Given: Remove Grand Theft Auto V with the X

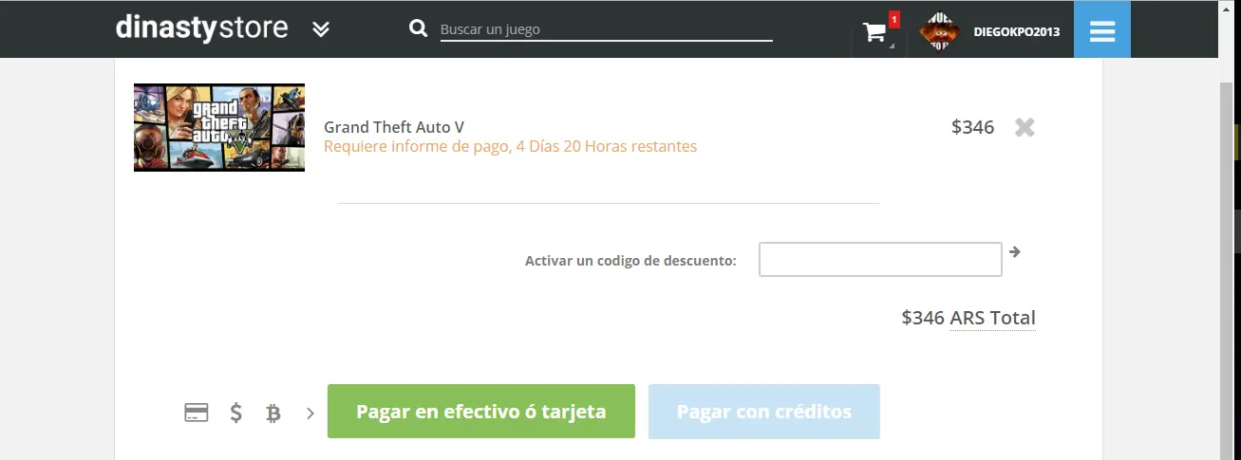Looking at the screenshot, I should tap(1025, 127).
